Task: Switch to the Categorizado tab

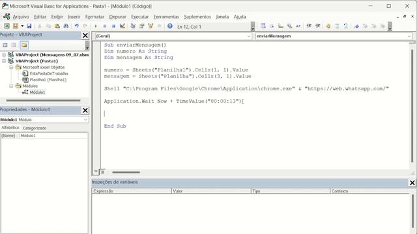Action: (35, 128)
